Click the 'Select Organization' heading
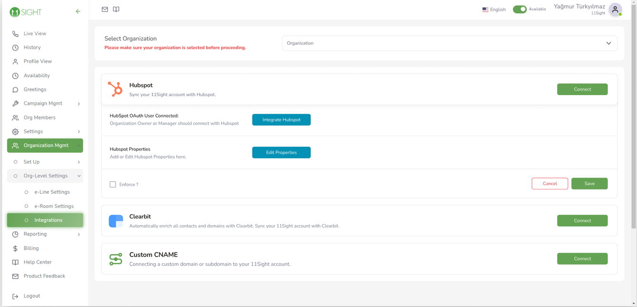 click(x=130, y=39)
